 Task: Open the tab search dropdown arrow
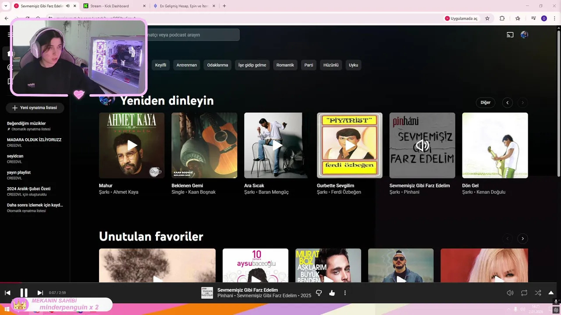tap(6, 6)
